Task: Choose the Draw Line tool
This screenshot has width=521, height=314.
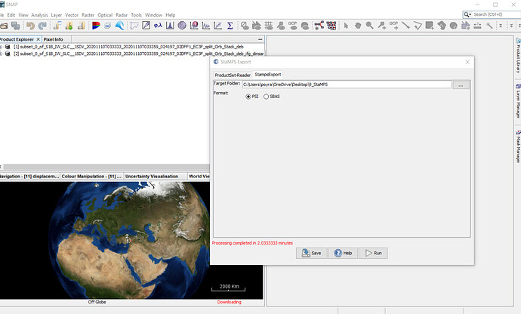Action: point(405,26)
